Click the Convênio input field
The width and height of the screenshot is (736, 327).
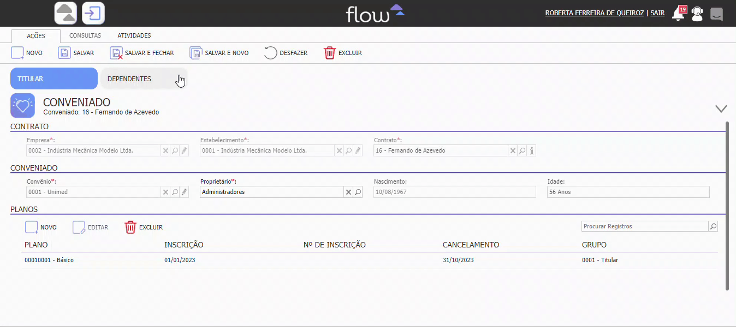click(93, 192)
